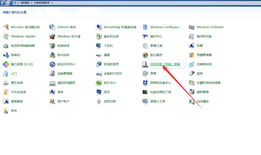261x155 pixels.
Task: Open the 默认程序 icon
Action: [x=145, y=55]
